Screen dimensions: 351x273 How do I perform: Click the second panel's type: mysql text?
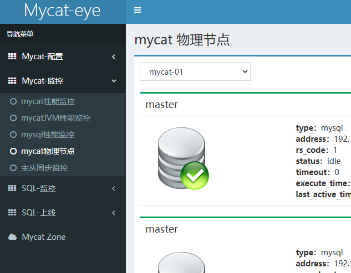click(319, 253)
